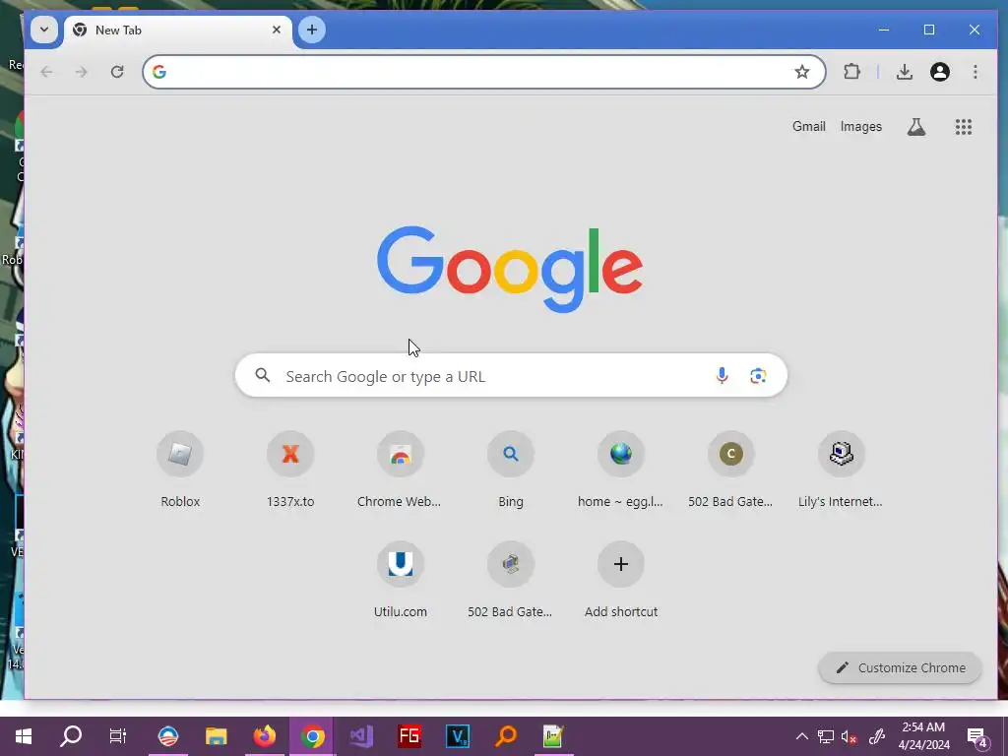Bookmark this tab with star icon

tap(801, 71)
